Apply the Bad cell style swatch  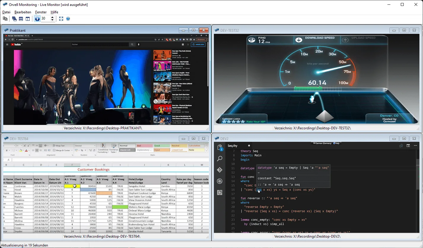(144, 146)
